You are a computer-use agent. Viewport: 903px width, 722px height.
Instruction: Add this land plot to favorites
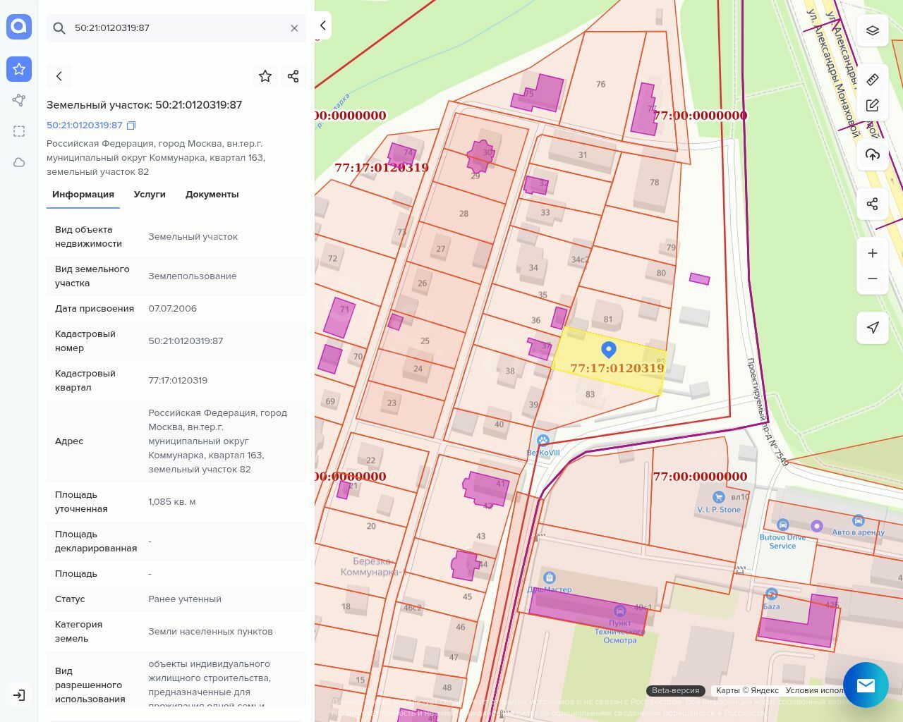tap(265, 76)
